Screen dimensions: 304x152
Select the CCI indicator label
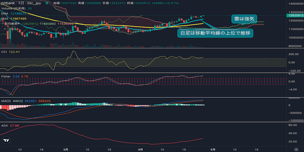(4, 52)
